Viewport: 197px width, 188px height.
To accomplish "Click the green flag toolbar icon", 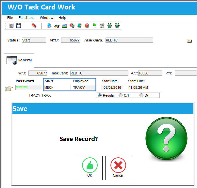I will coord(94,25).
